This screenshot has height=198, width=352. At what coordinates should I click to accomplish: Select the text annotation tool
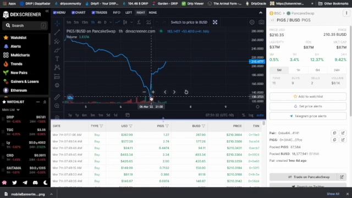57,59
